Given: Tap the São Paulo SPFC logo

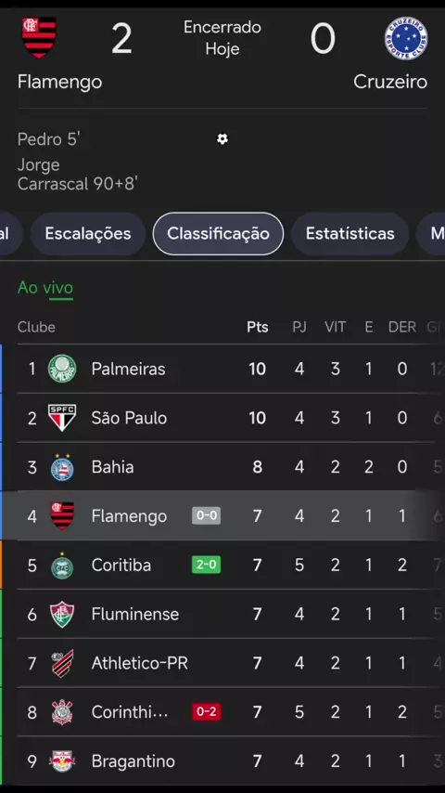Looking at the screenshot, I should click(62, 418).
